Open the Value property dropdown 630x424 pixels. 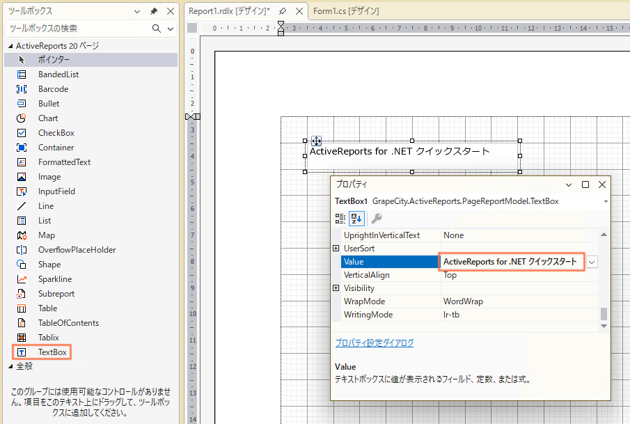pos(592,262)
